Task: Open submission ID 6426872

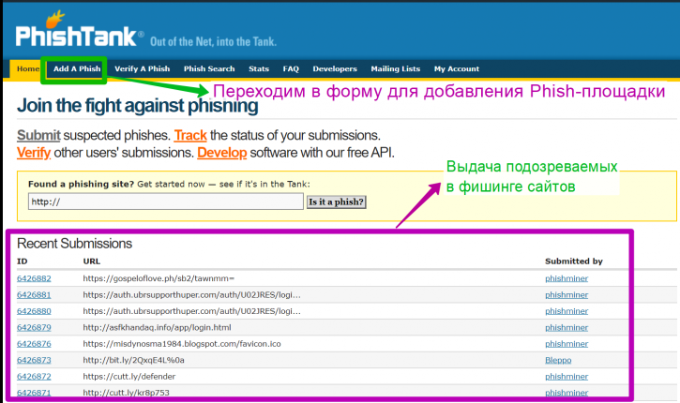Action: (x=34, y=377)
